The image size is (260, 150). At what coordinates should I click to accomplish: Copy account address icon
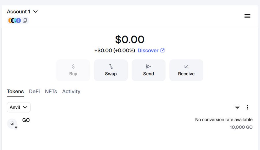point(25,20)
